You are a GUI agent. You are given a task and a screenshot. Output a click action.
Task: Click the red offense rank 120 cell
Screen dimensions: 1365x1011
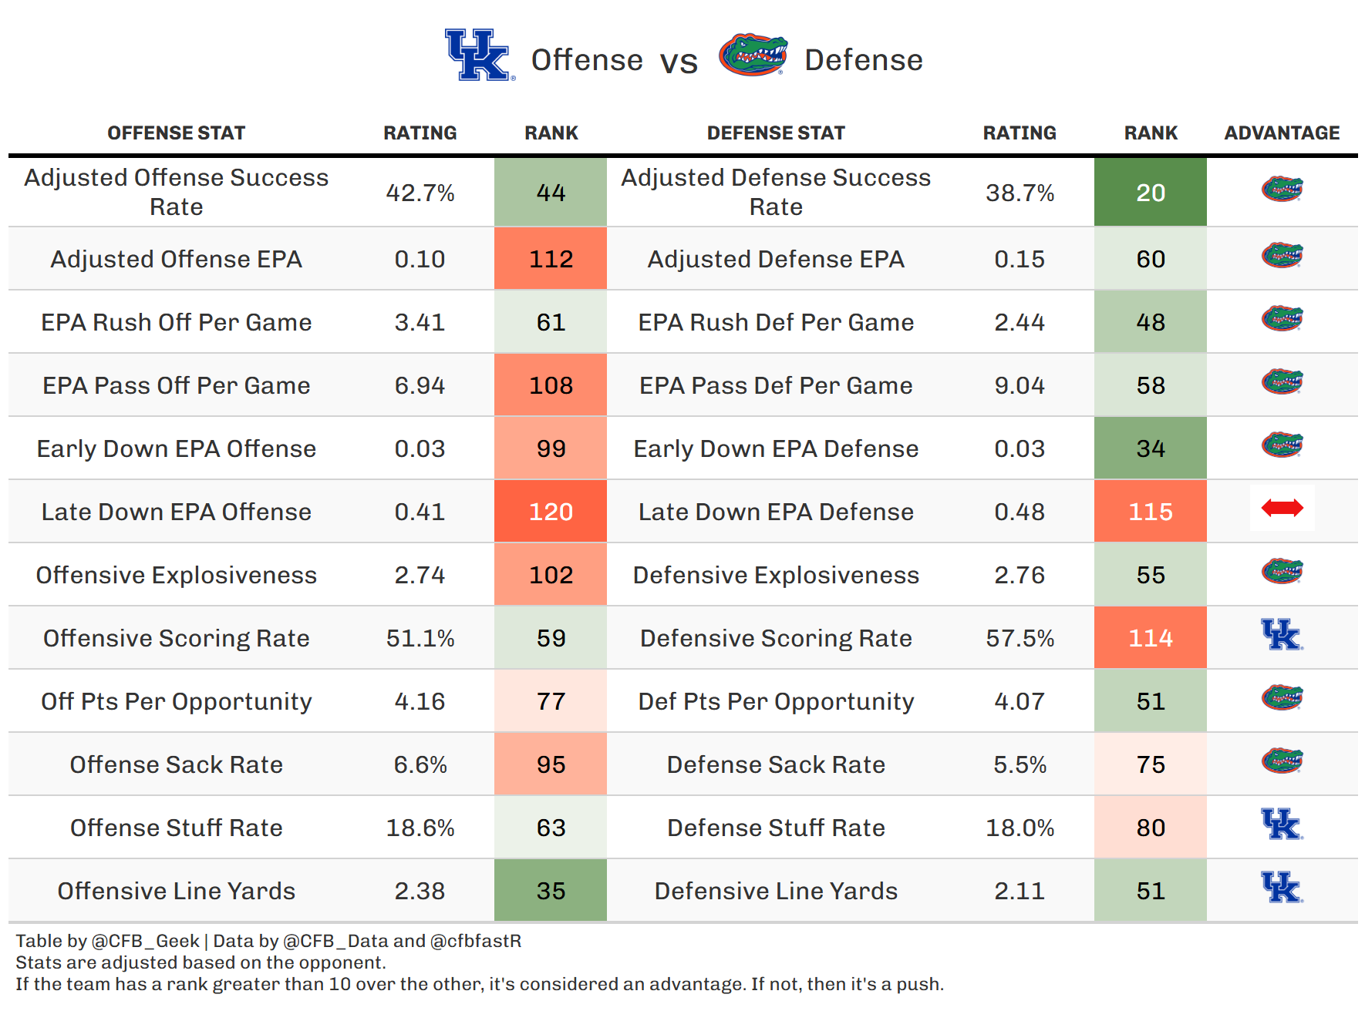pyautogui.click(x=551, y=512)
